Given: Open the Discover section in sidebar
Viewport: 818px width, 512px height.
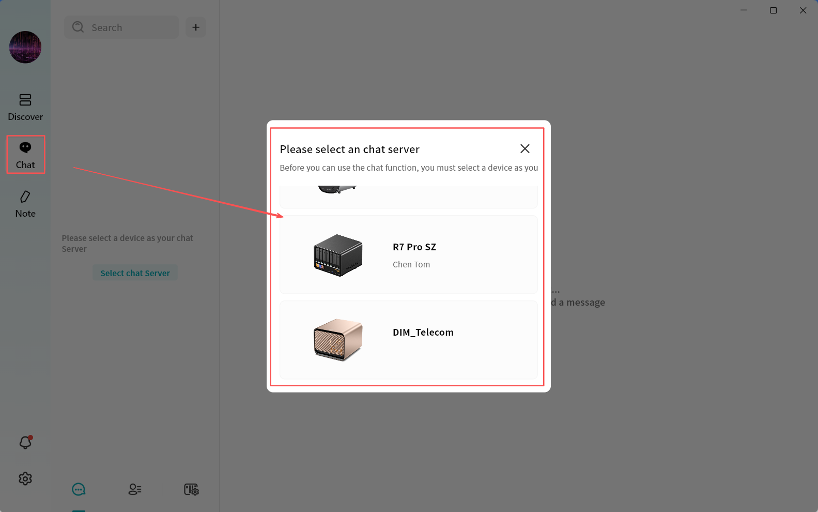Looking at the screenshot, I should coord(25,107).
